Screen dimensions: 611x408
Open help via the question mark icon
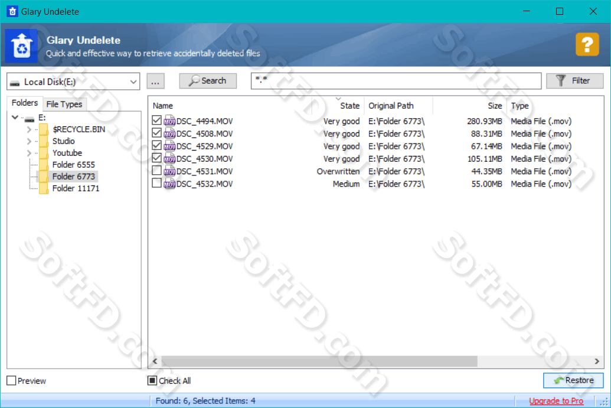pos(587,44)
